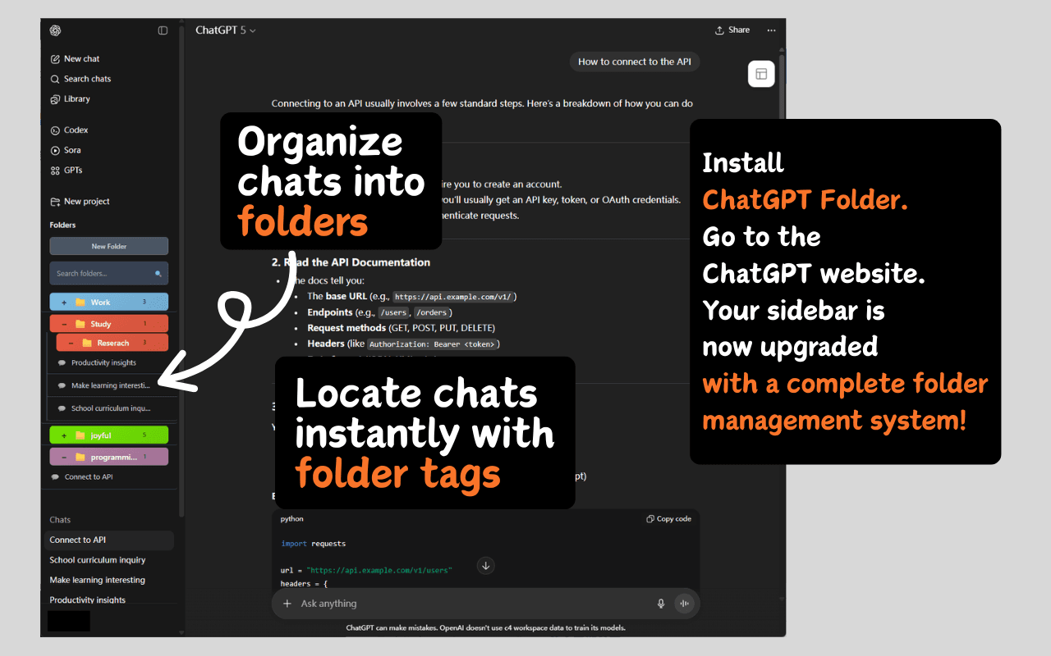Click the Share button
Screen dimensions: 1051x656
(x=732, y=30)
